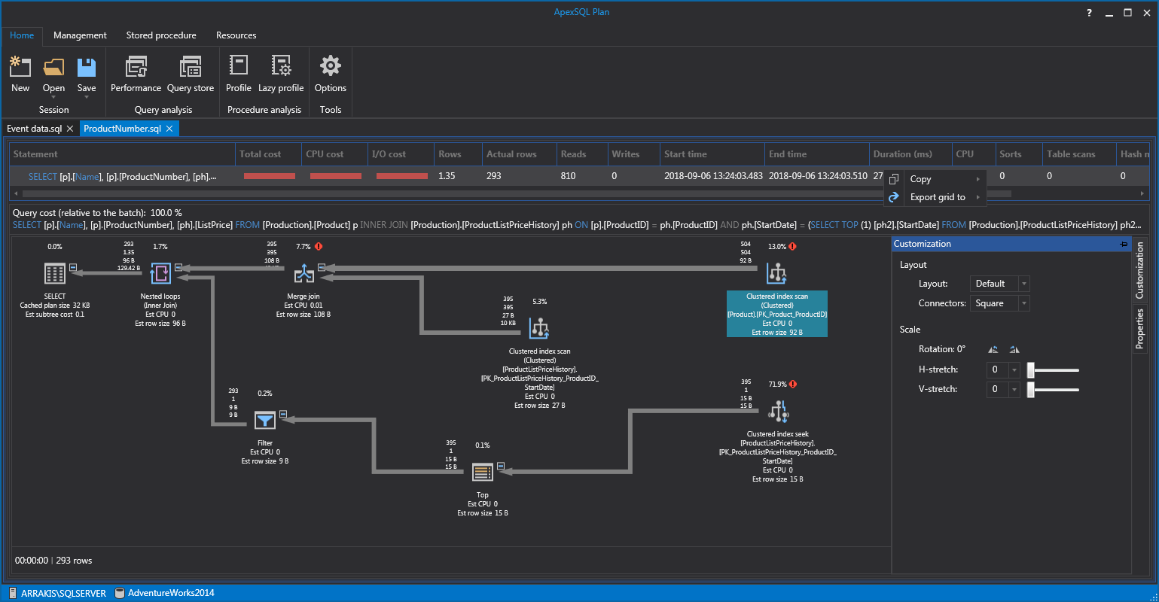This screenshot has width=1159, height=602.
Task: Select the Nested loops operator icon
Action: click(x=161, y=273)
